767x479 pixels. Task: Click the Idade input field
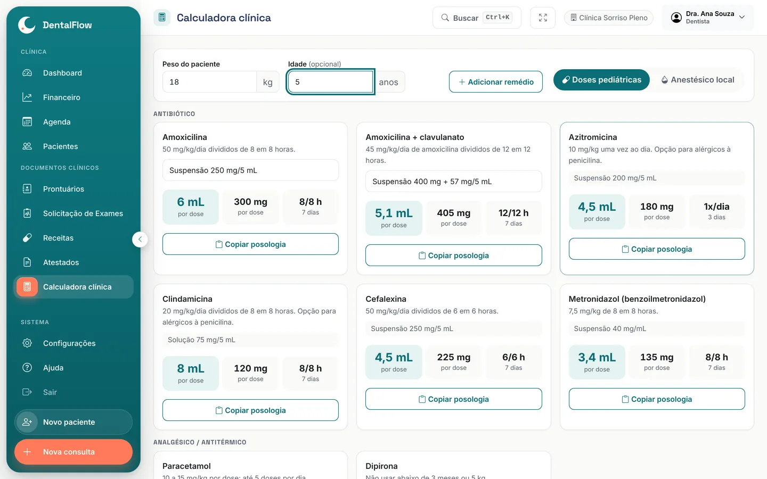click(x=330, y=82)
